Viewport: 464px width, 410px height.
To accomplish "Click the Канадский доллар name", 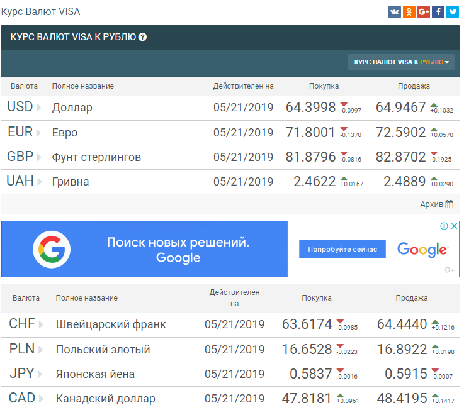I will (x=106, y=399).
